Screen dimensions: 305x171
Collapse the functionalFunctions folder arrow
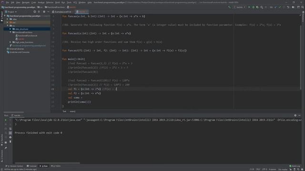(10, 32)
